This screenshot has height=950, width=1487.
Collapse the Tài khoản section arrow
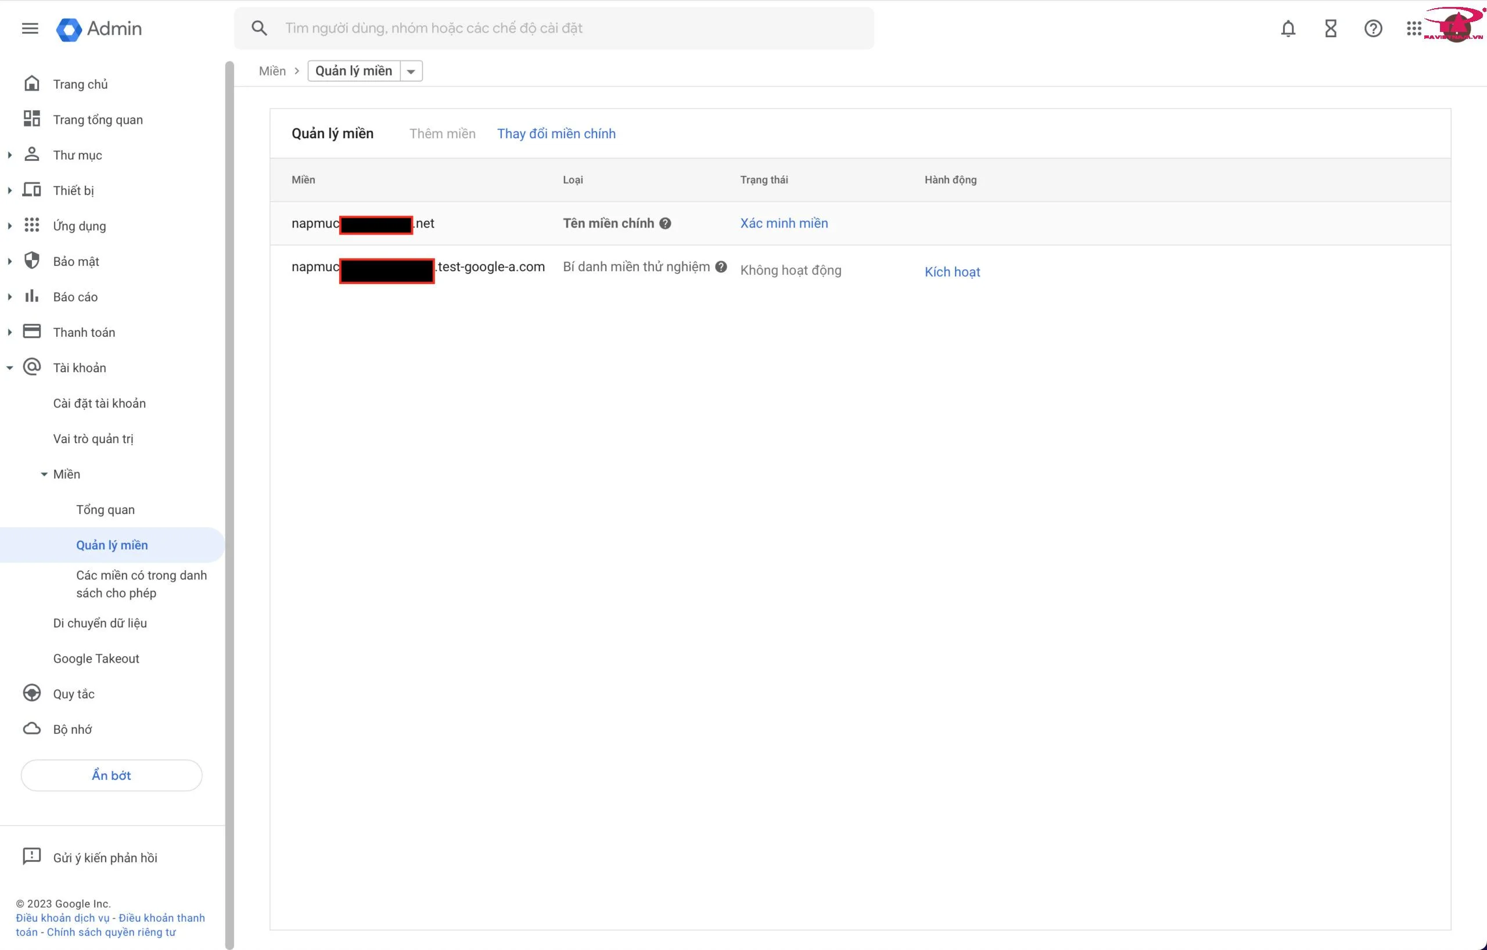9,368
